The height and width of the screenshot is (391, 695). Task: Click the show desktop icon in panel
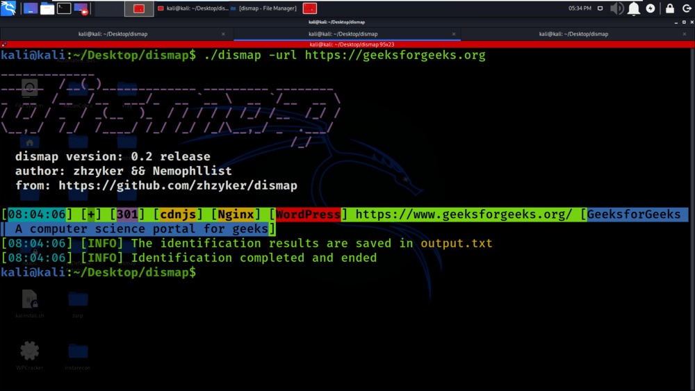click(x=30, y=8)
